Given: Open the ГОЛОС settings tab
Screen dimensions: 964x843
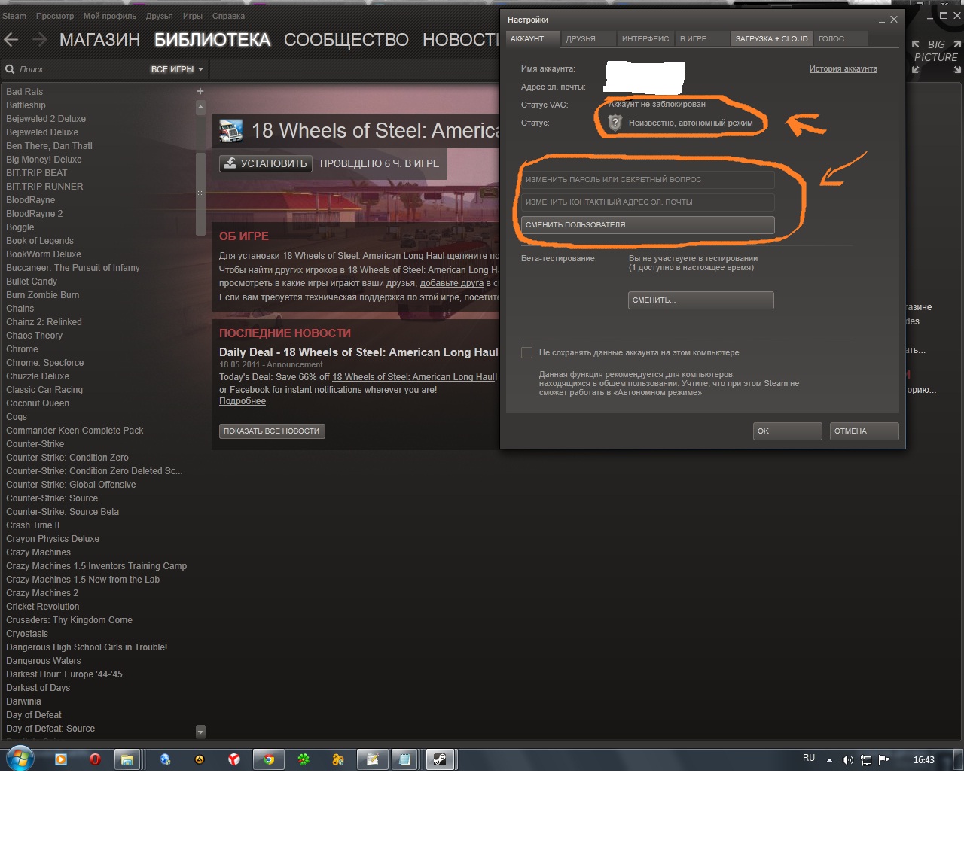Looking at the screenshot, I should [x=841, y=38].
